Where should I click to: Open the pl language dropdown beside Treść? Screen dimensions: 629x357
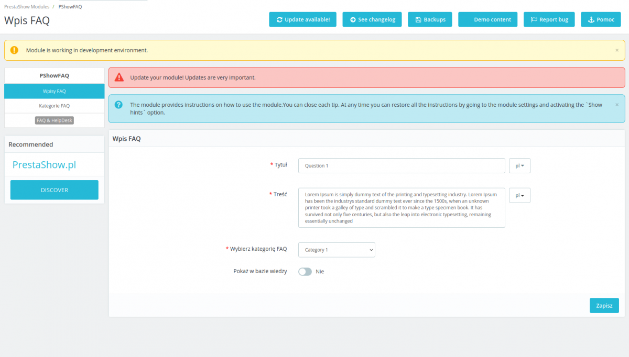(x=519, y=195)
